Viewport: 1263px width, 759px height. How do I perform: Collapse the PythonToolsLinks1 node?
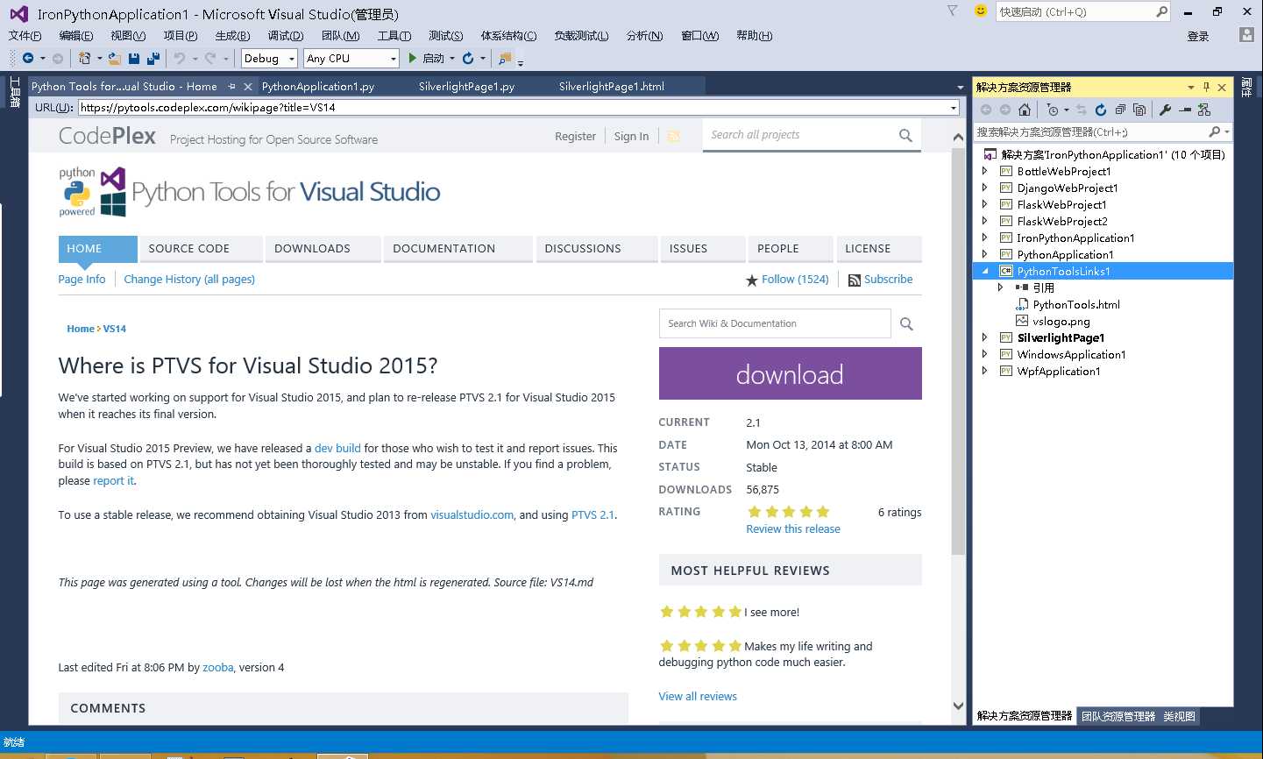click(985, 272)
